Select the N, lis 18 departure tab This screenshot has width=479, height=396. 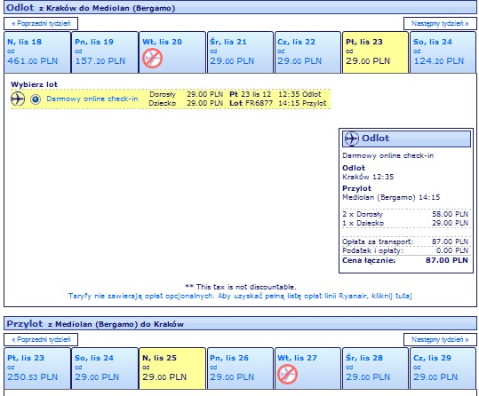coord(37,52)
